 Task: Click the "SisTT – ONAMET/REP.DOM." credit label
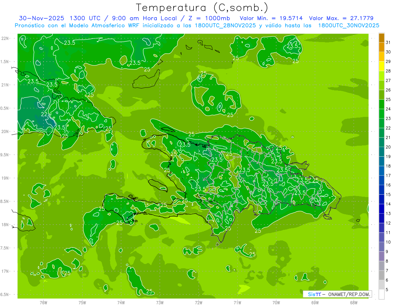[x=337, y=294]
